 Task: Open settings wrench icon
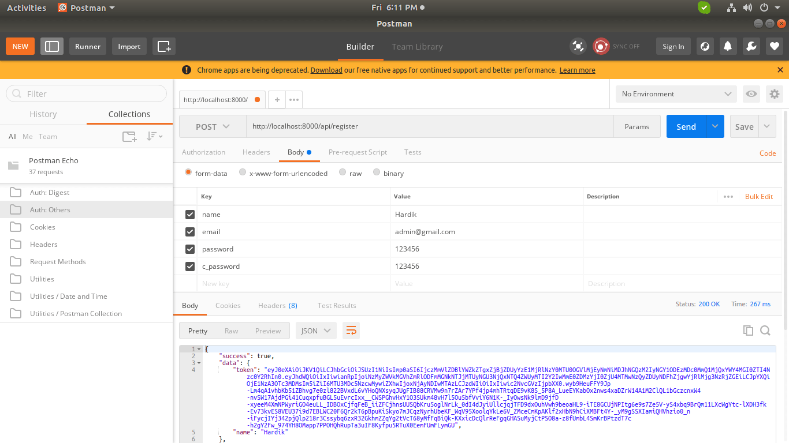click(751, 46)
